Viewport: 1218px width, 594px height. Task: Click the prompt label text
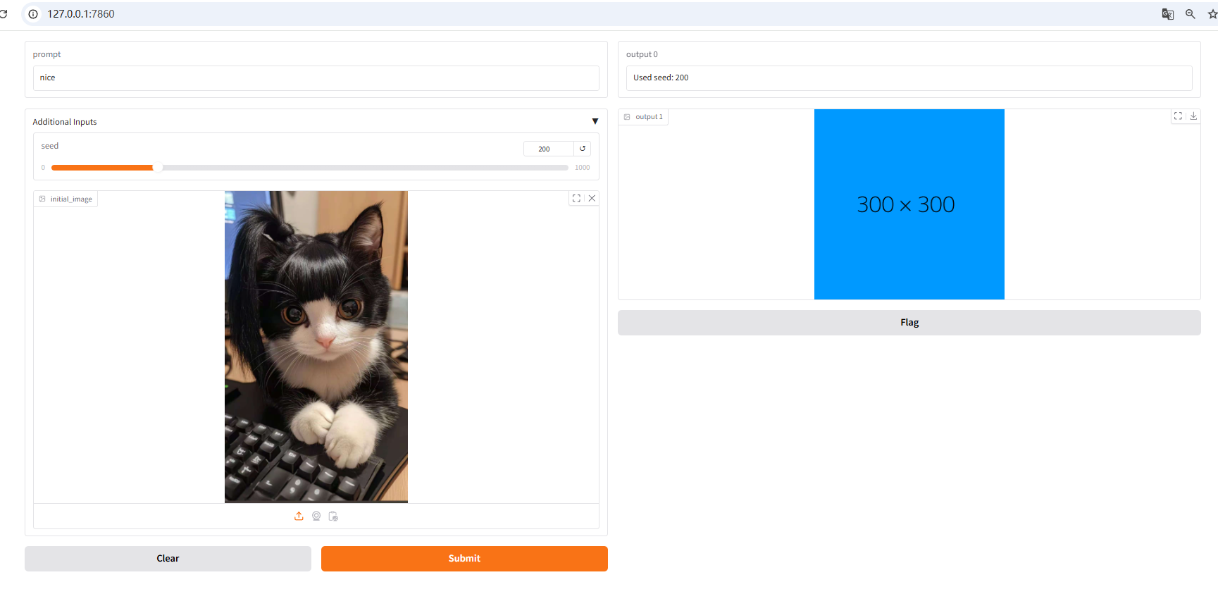click(46, 55)
